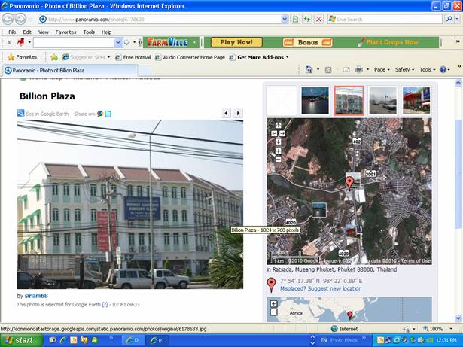The height and width of the screenshot is (347, 463).
Task: Zoom in on the satellite map
Action: coord(278,151)
